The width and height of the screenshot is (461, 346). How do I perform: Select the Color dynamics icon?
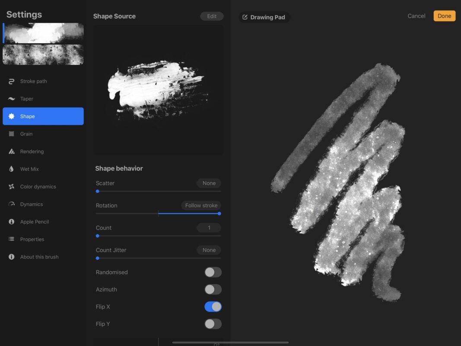click(x=12, y=186)
